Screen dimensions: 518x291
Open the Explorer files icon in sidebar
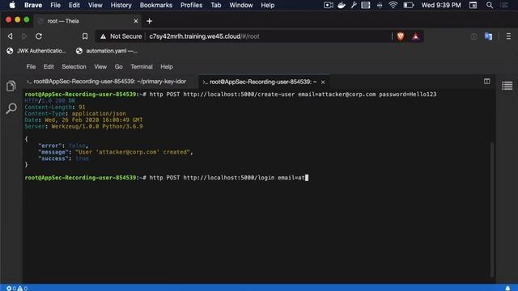pyautogui.click(x=11, y=86)
